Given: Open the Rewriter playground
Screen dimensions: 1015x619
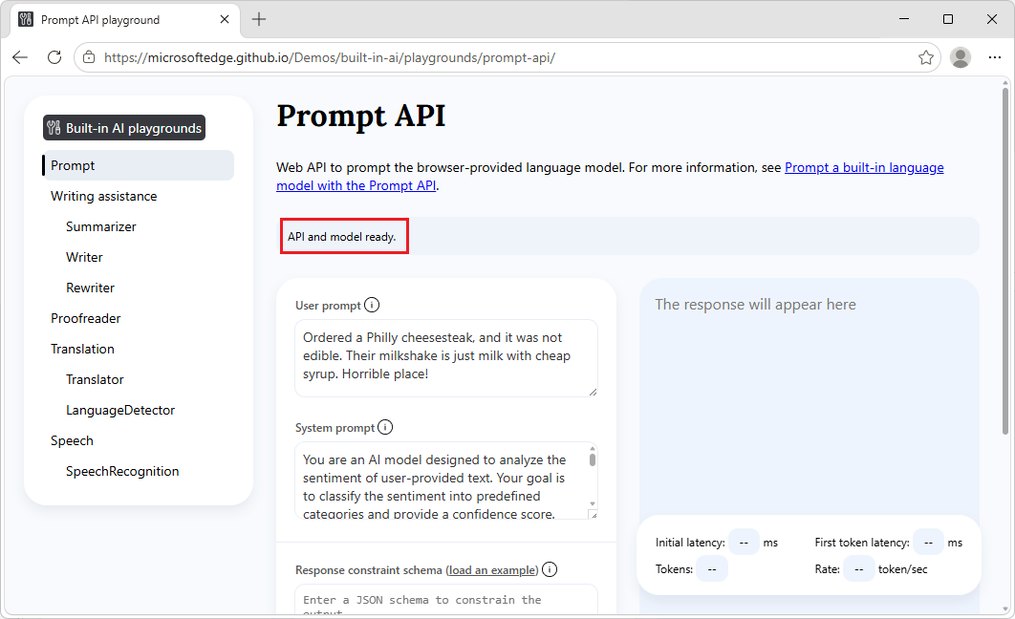Looking at the screenshot, I should [90, 288].
